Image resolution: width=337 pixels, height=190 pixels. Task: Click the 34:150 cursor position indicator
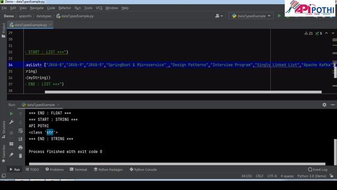point(246,176)
